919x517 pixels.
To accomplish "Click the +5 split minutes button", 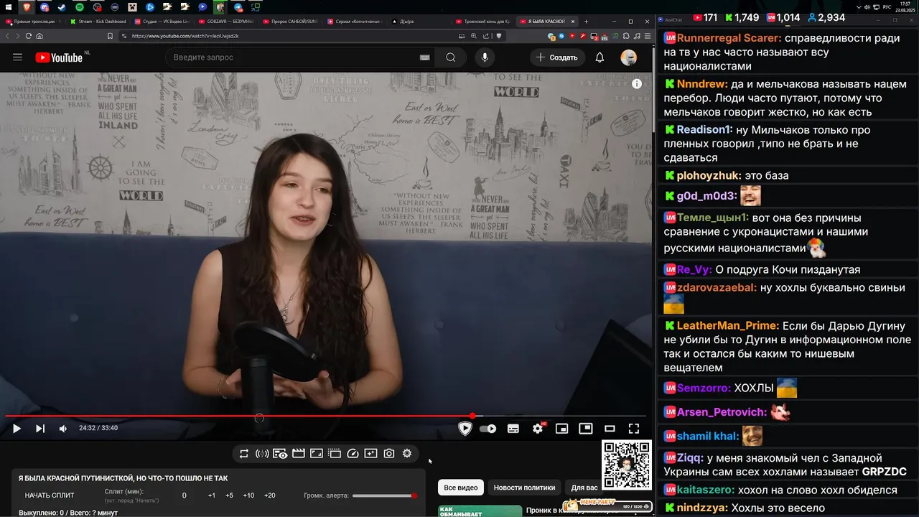I will click(x=229, y=495).
